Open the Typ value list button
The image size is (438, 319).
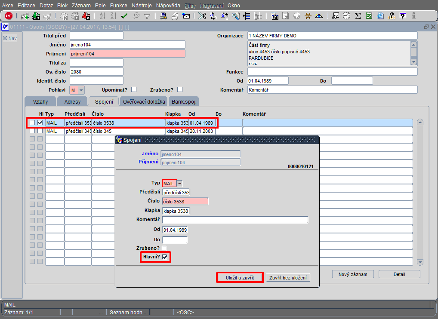(x=179, y=184)
